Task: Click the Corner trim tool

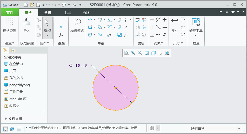Action: (144, 27)
